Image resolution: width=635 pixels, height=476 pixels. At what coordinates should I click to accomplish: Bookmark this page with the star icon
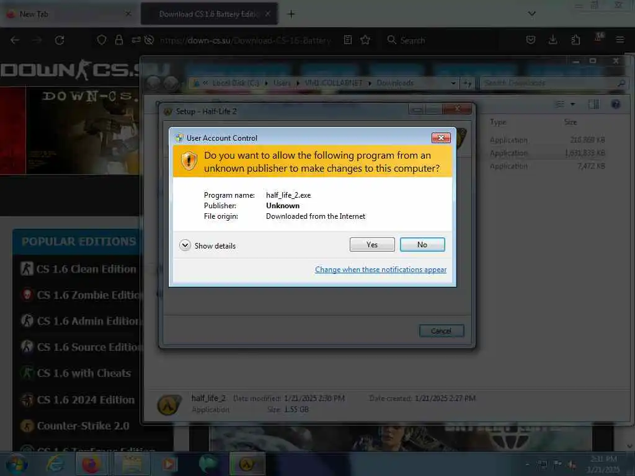coord(365,40)
